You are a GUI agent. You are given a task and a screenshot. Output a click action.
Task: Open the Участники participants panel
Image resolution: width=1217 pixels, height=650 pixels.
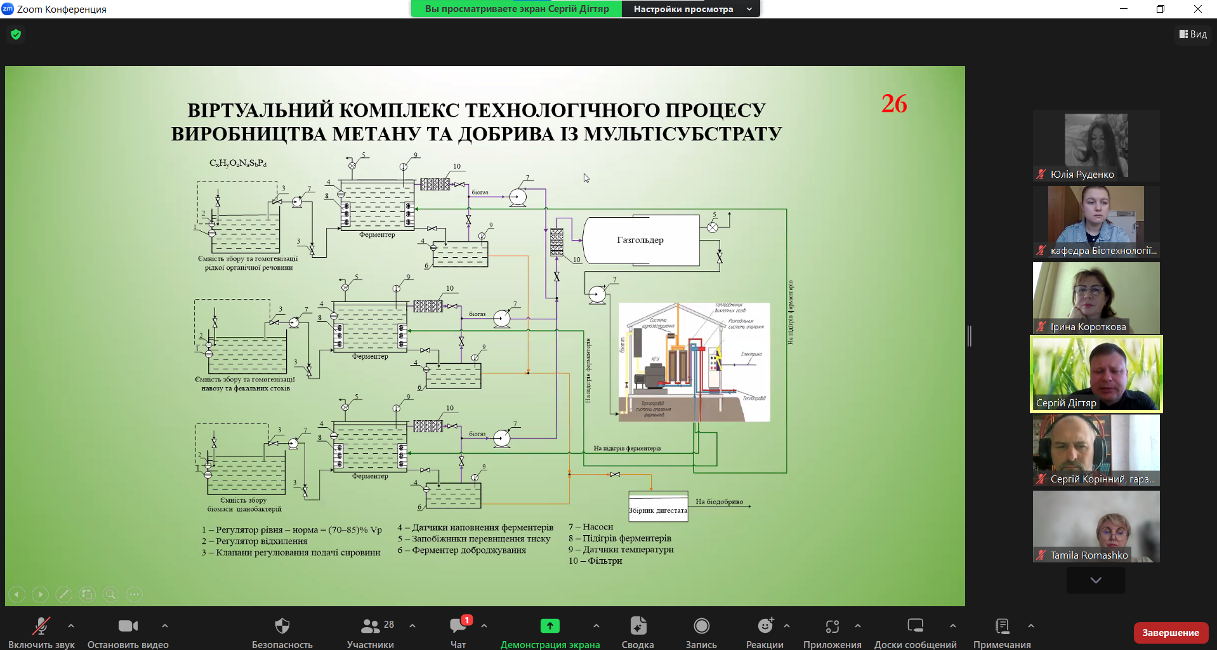point(371,632)
